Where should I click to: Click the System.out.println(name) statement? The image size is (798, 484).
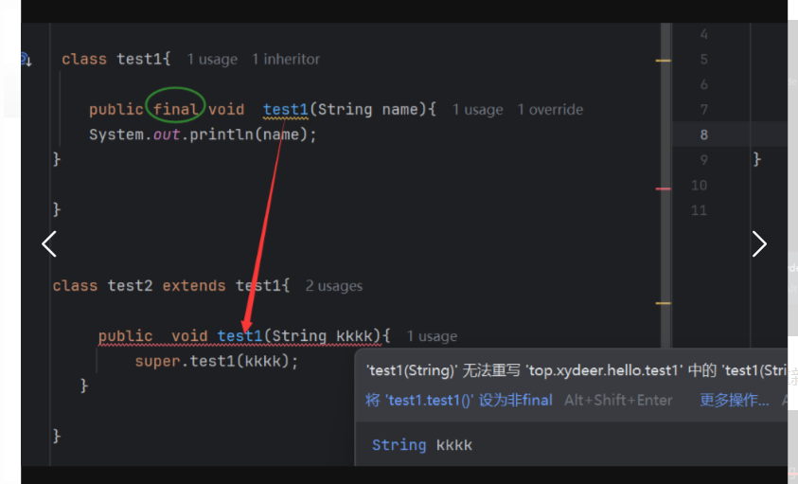pos(203,134)
